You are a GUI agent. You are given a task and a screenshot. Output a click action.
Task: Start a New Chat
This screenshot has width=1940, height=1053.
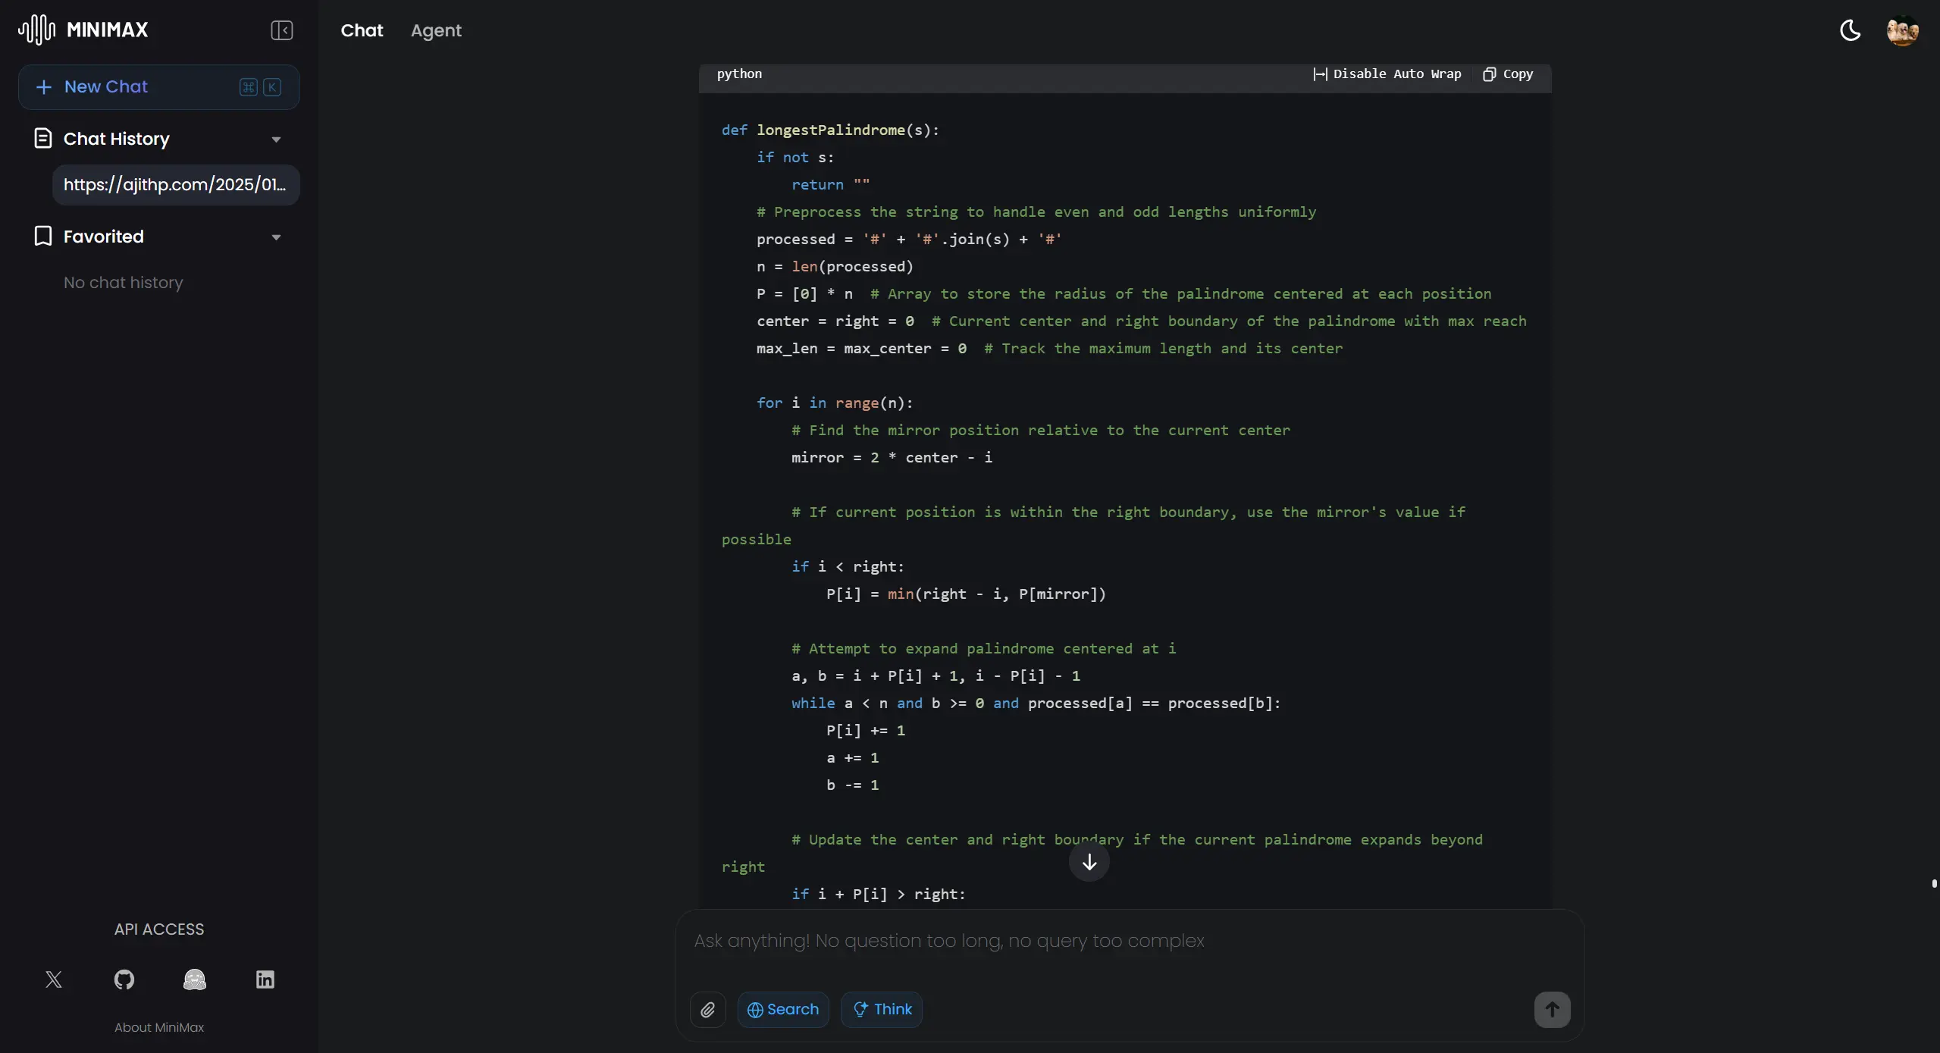(106, 86)
